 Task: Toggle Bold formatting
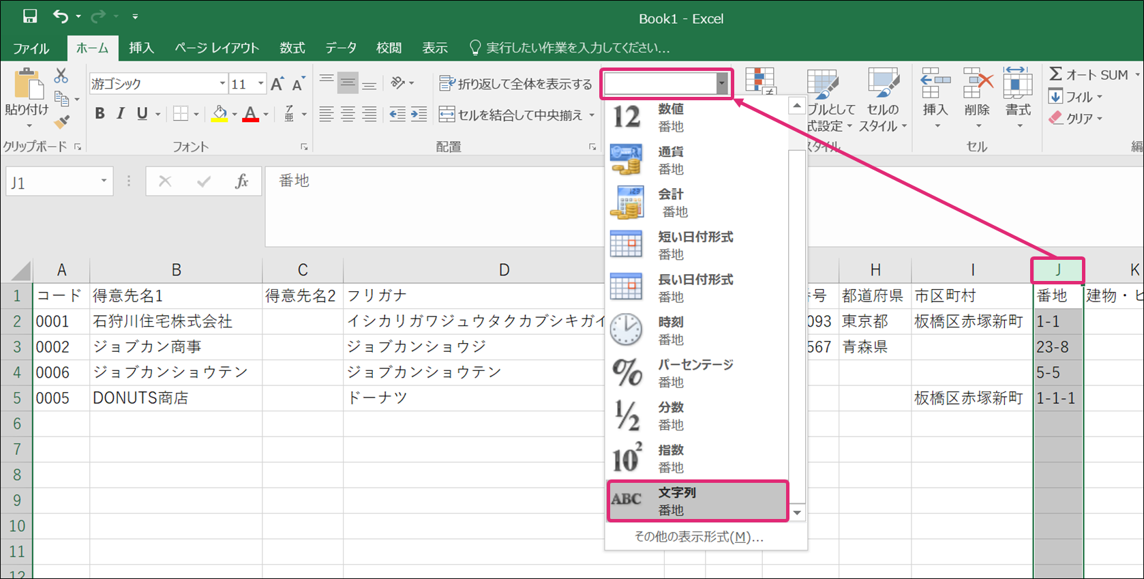[100, 114]
